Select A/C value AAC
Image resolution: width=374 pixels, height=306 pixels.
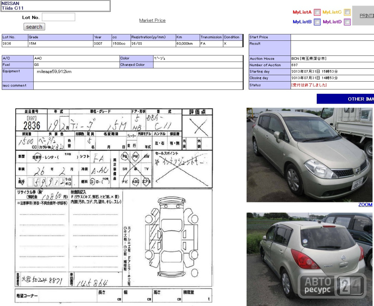point(77,58)
